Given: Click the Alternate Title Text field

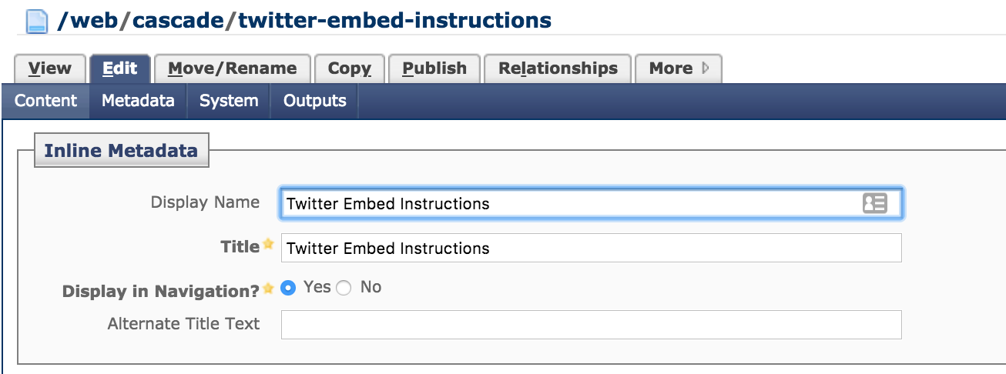Looking at the screenshot, I should tap(591, 325).
